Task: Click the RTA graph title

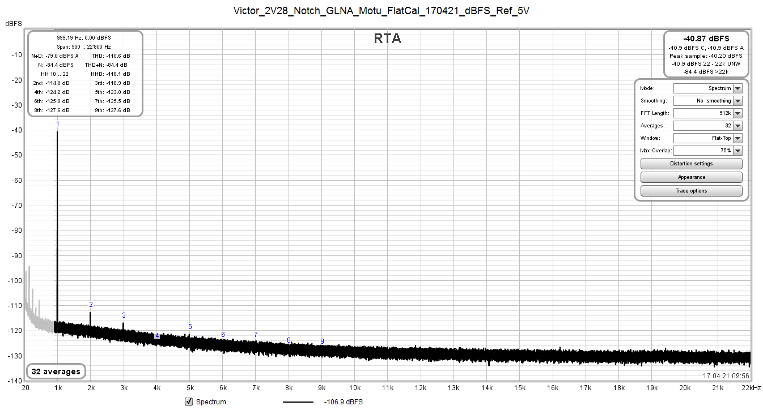Action: (388, 39)
